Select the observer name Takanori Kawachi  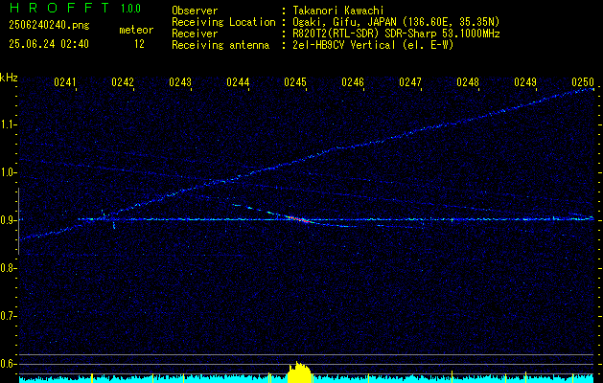[337, 11]
